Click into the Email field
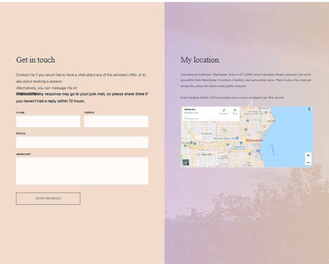The height and width of the screenshot is (264, 329). tap(82, 142)
